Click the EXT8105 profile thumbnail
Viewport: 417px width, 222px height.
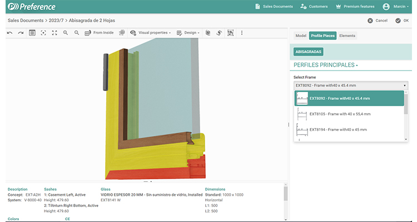(x=302, y=114)
